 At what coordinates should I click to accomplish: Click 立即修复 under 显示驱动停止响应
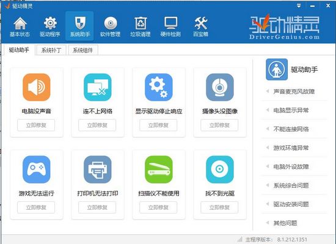click(158, 125)
